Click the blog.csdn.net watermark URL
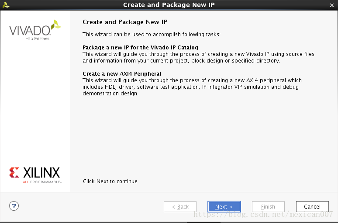Image resolution: width=338 pixels, height=223 pixels. click(263, 214)
